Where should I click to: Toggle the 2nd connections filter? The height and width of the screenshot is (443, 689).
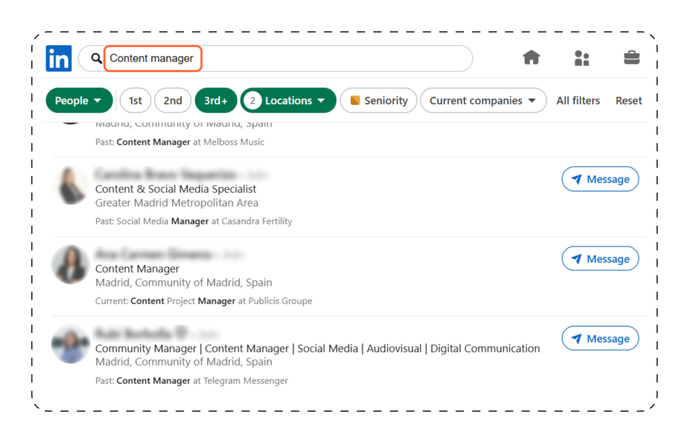[x=173, y=100]
